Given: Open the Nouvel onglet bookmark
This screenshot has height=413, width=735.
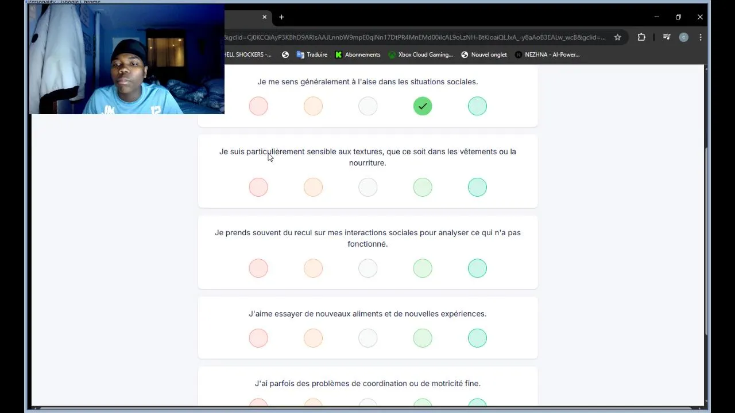Looking at the screenshot, I should tap(484, 54).
